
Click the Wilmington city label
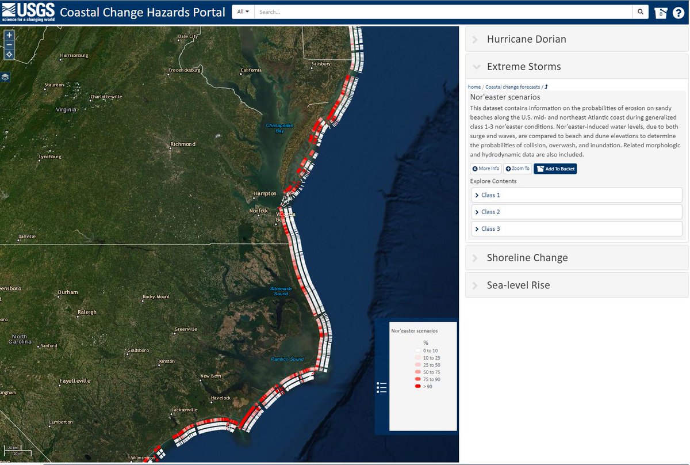(143, 458)
